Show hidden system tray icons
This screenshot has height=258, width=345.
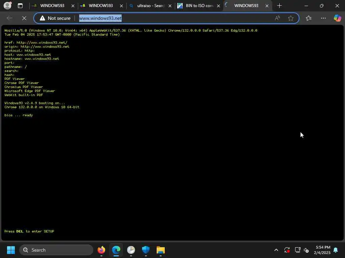coord(276,250)
